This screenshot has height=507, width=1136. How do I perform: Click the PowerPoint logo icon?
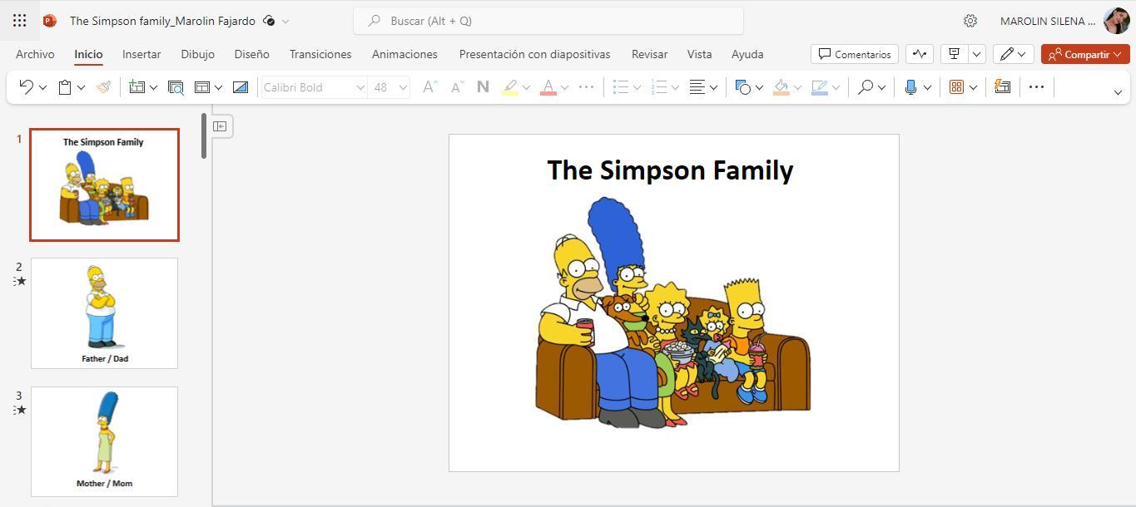49,21
